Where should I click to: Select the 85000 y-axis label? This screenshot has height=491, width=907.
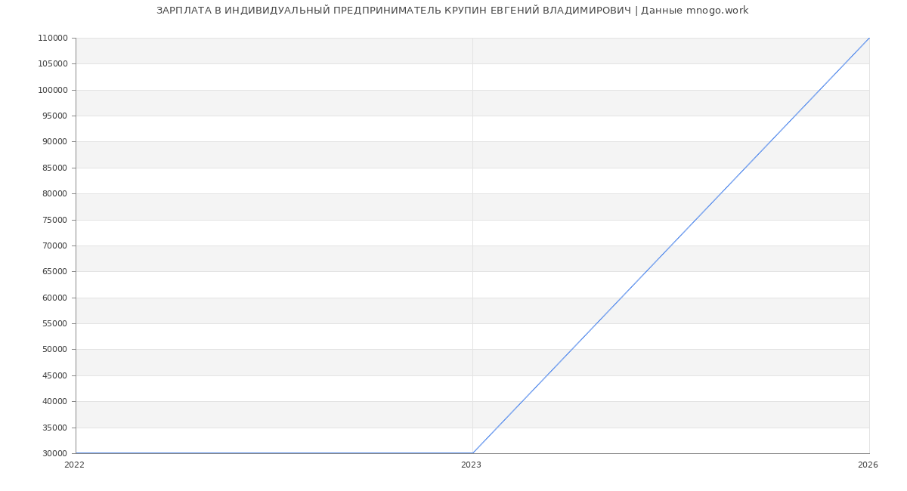tap(54, 168)
